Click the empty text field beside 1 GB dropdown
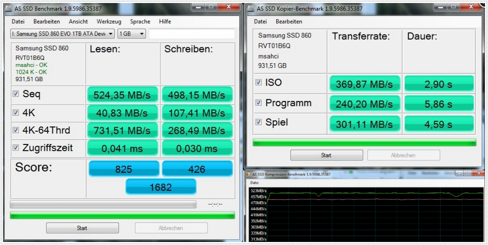This screenshot has height=245, width=488. pyautogui.click(x=192, y=34)
